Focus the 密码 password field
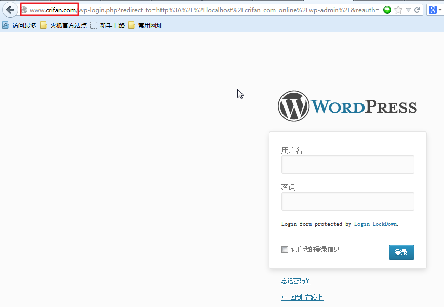This screenshot has width=444, height=307. pyautogui.click(x=348, y=201)
